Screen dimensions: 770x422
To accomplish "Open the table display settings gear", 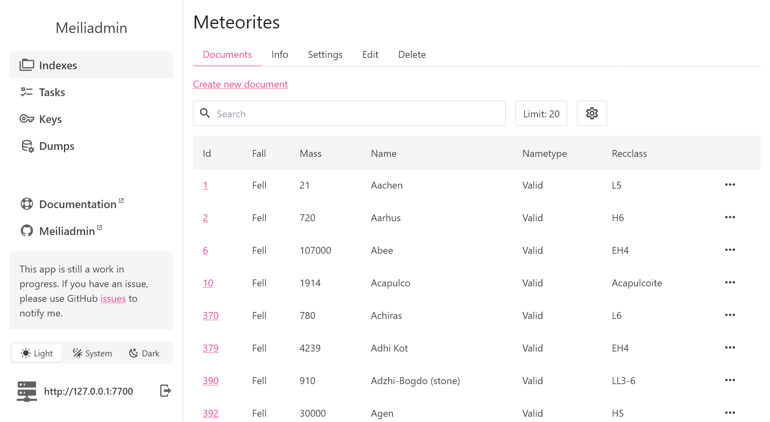I will point(592,113).
